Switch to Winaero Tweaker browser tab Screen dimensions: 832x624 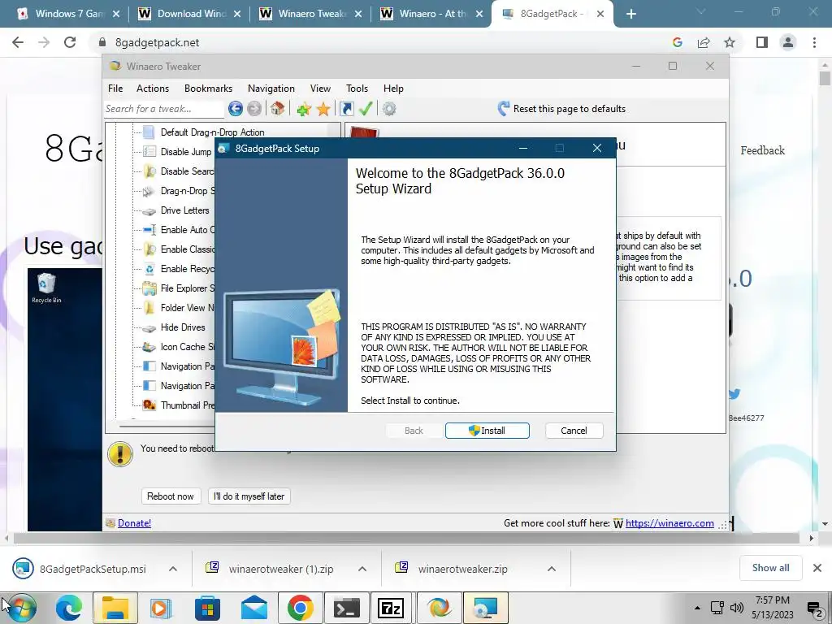click(x=311, y=14)
